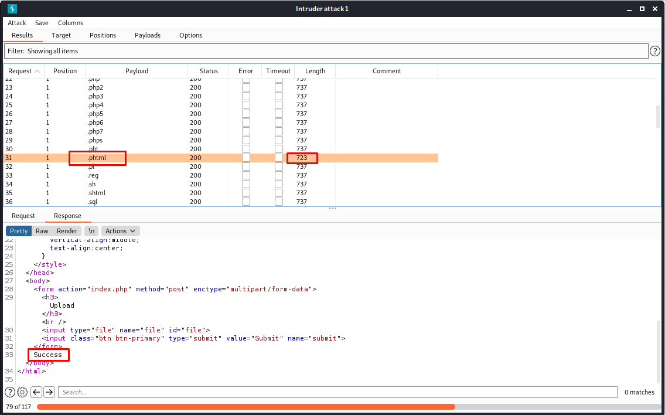
Task: Expand the Actions dropdown
Action: 121,231
